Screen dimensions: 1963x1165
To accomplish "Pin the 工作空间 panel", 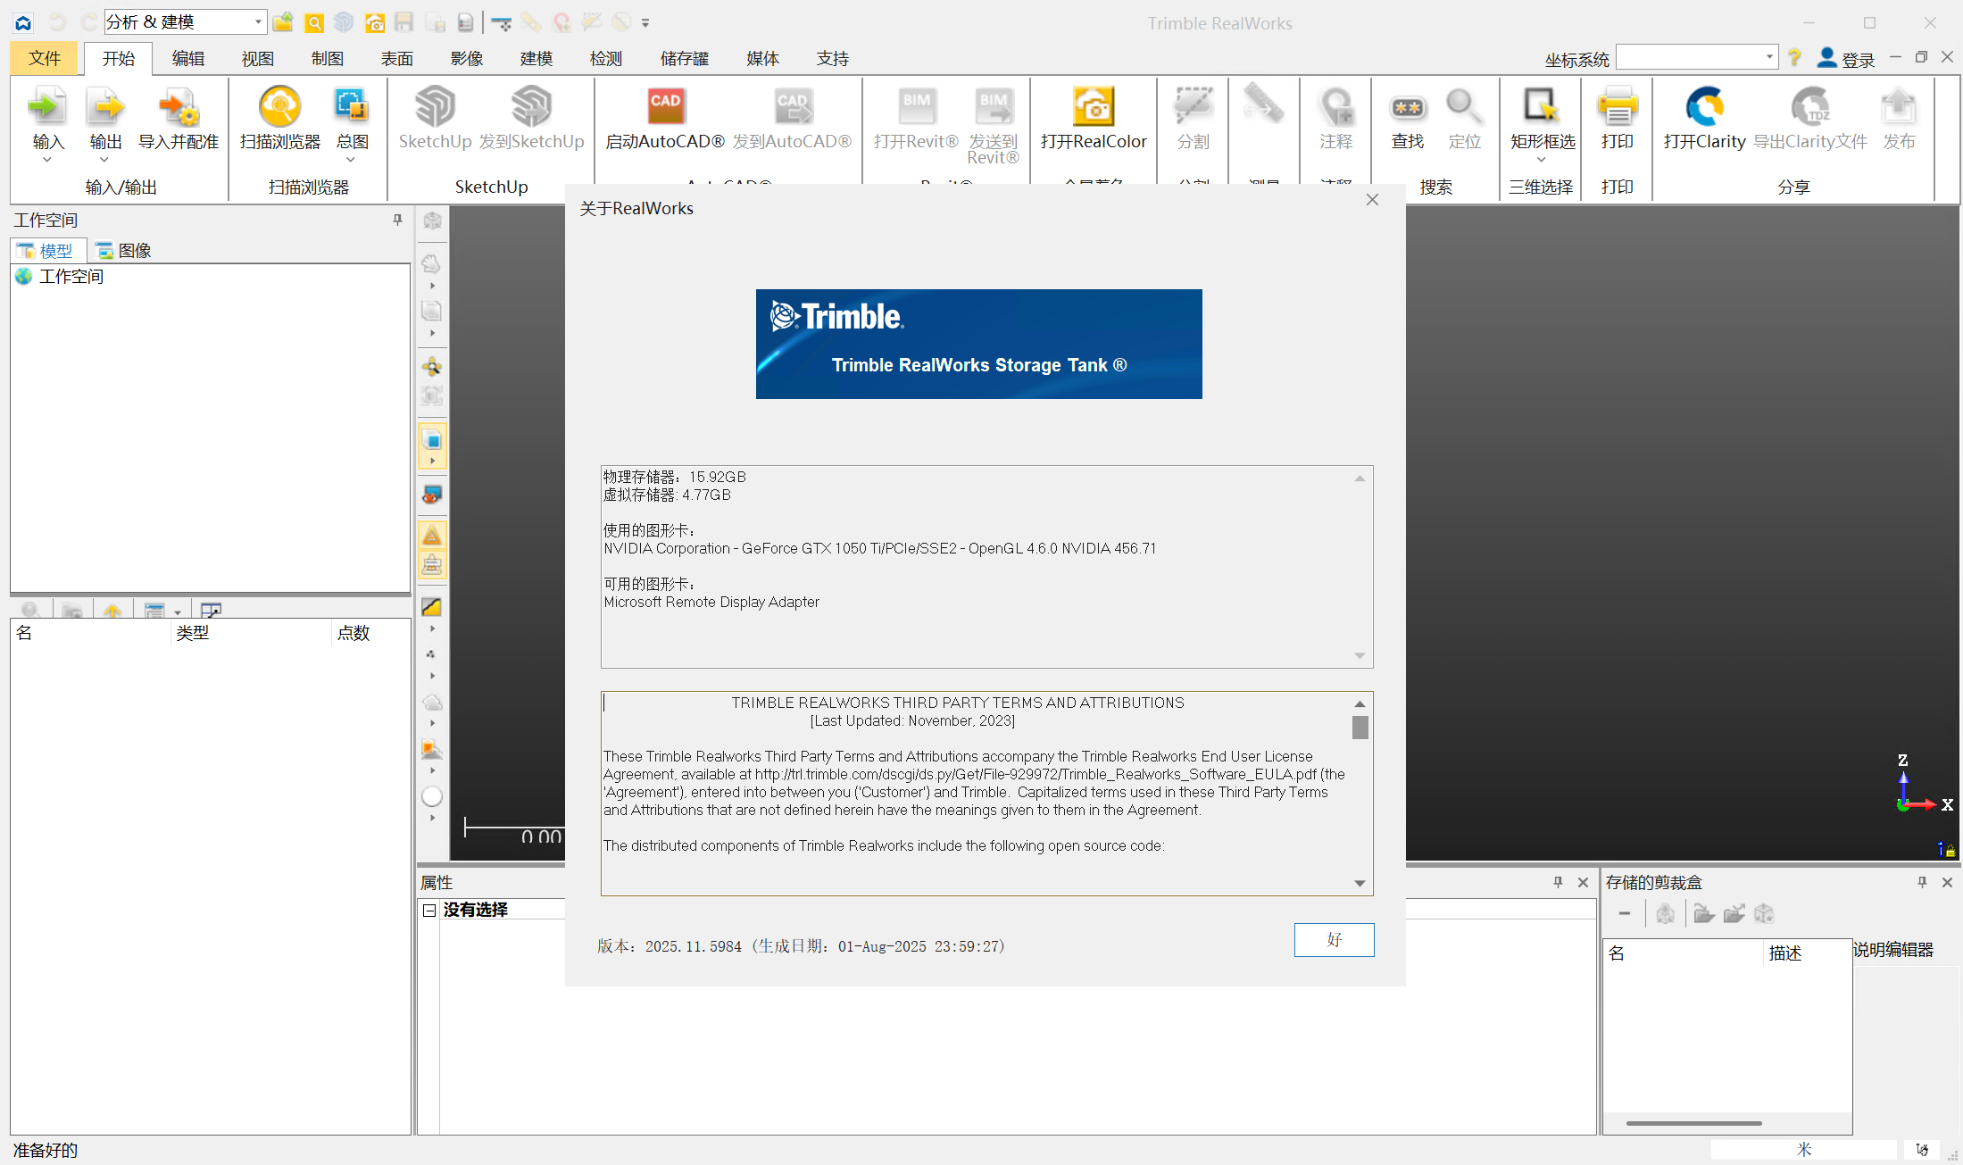I will 398,220.
